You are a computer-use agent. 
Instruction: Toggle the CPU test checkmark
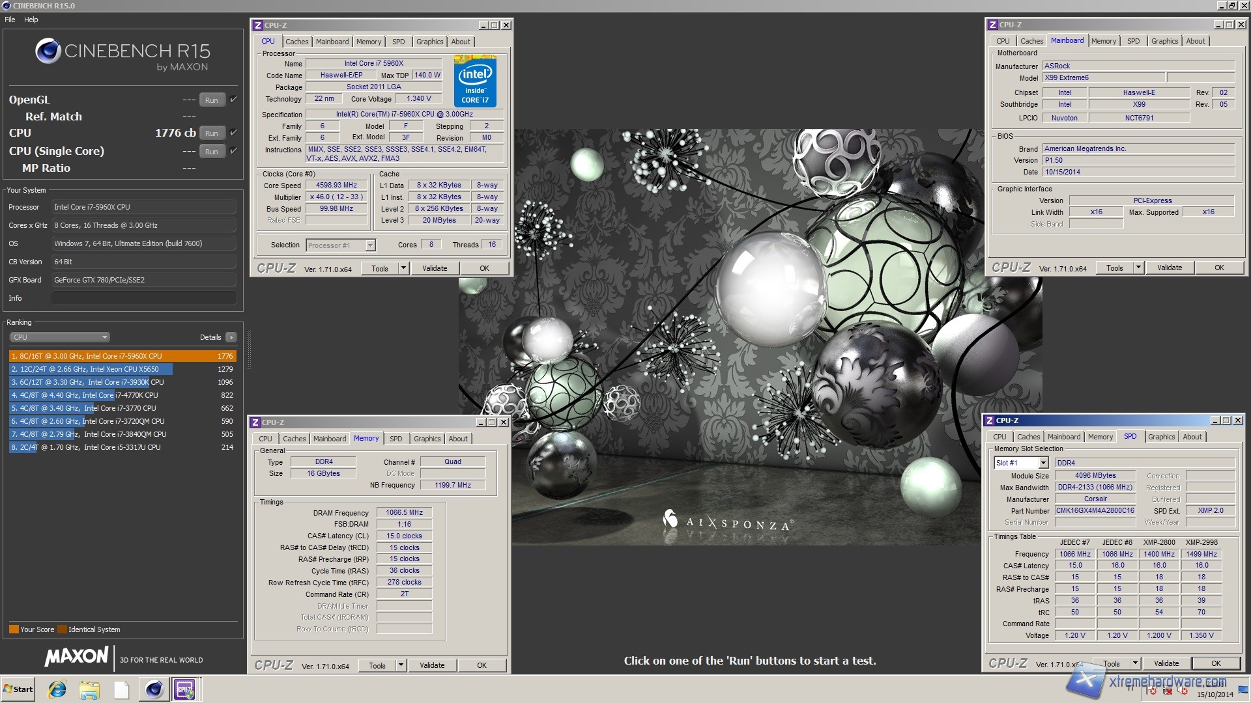[233, 133]
